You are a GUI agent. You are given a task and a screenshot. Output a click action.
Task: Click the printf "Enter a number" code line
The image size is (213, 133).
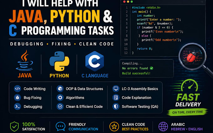tap(159, 19)
